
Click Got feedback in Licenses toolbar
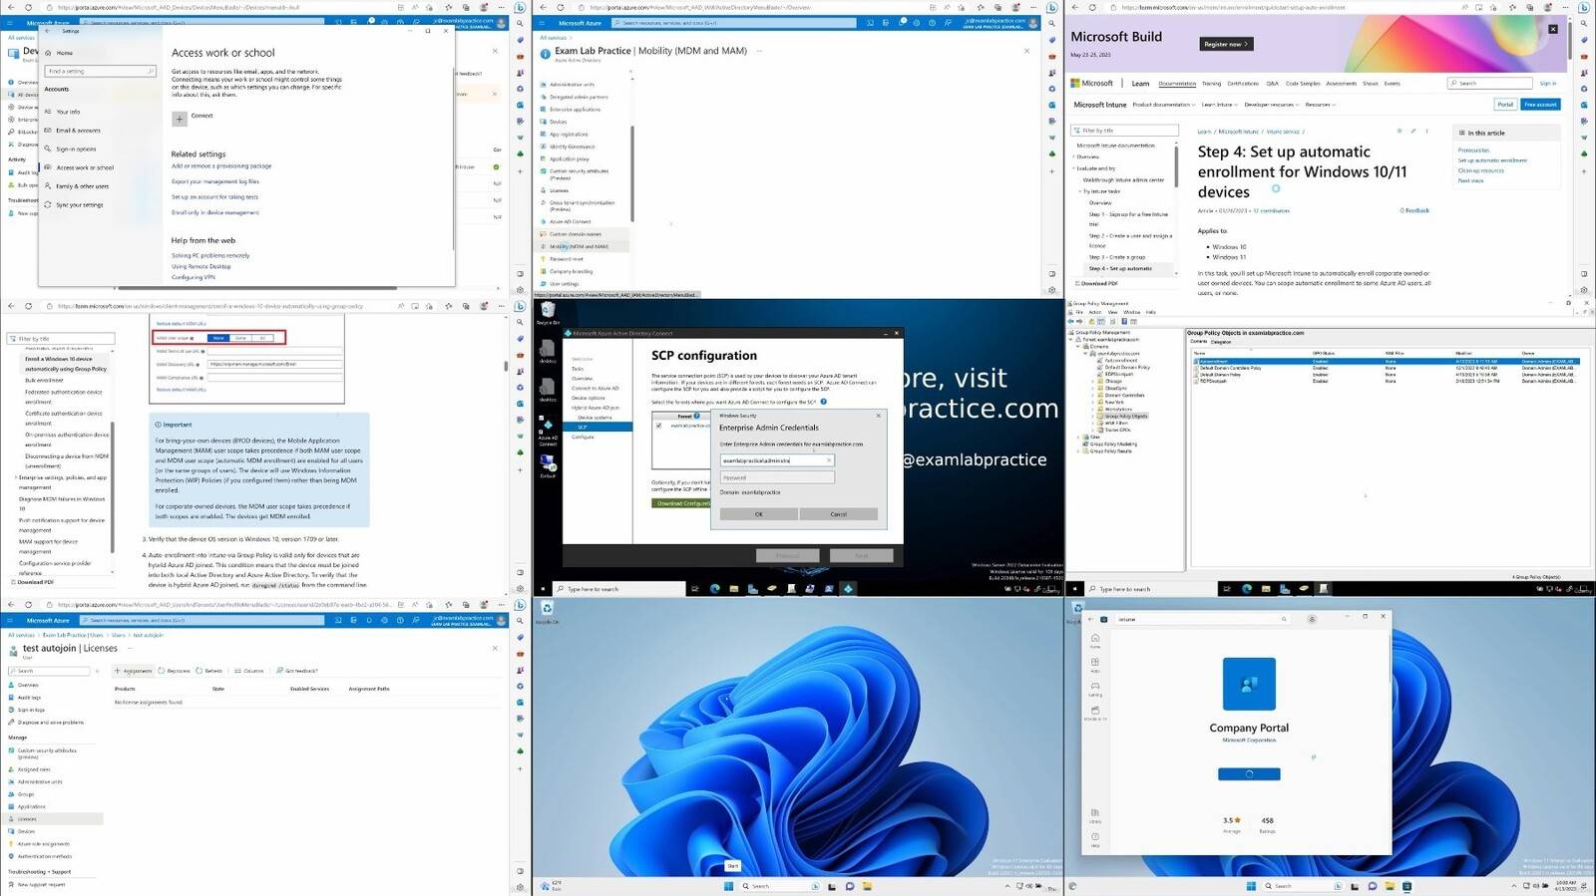pos(297,671)
